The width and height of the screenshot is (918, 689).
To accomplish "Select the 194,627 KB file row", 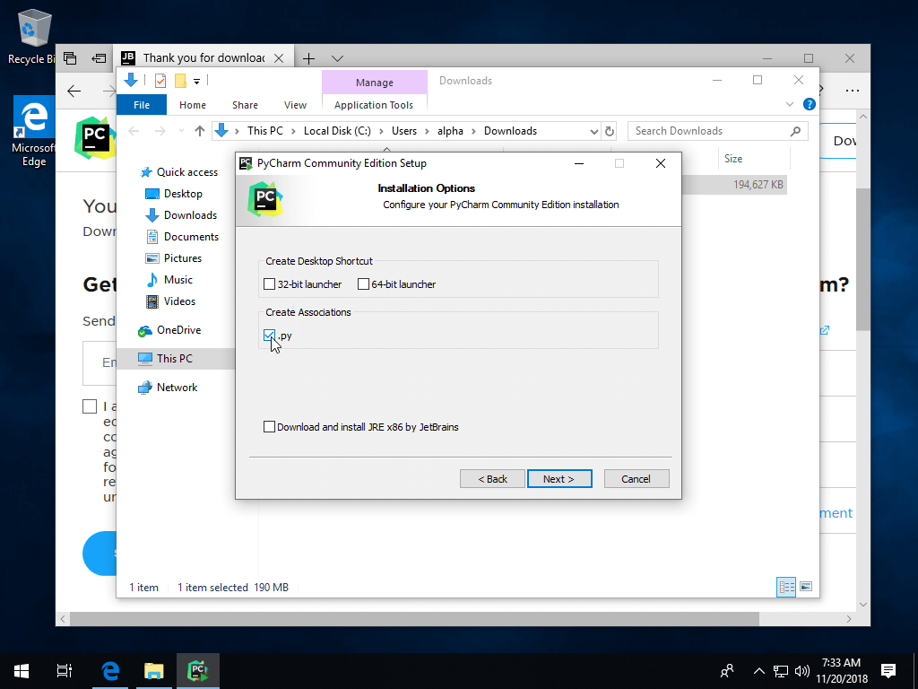I will (x=734, y=185).
